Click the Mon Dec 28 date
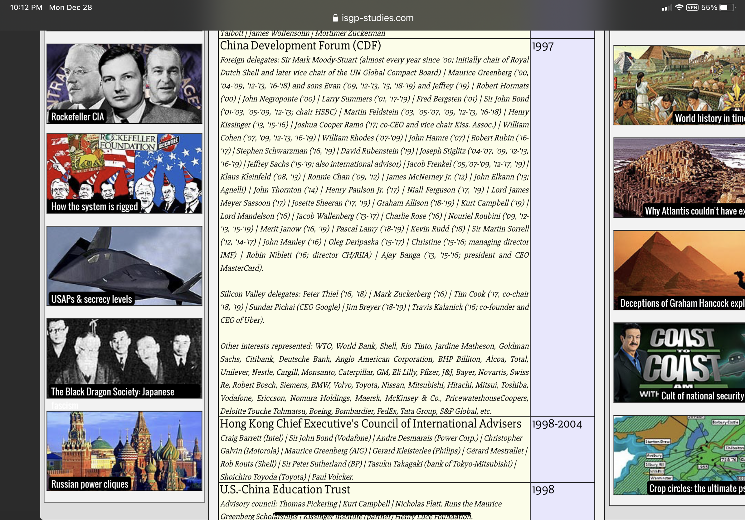The height and width of the screenshot is (520, 745). click(71, 7)
